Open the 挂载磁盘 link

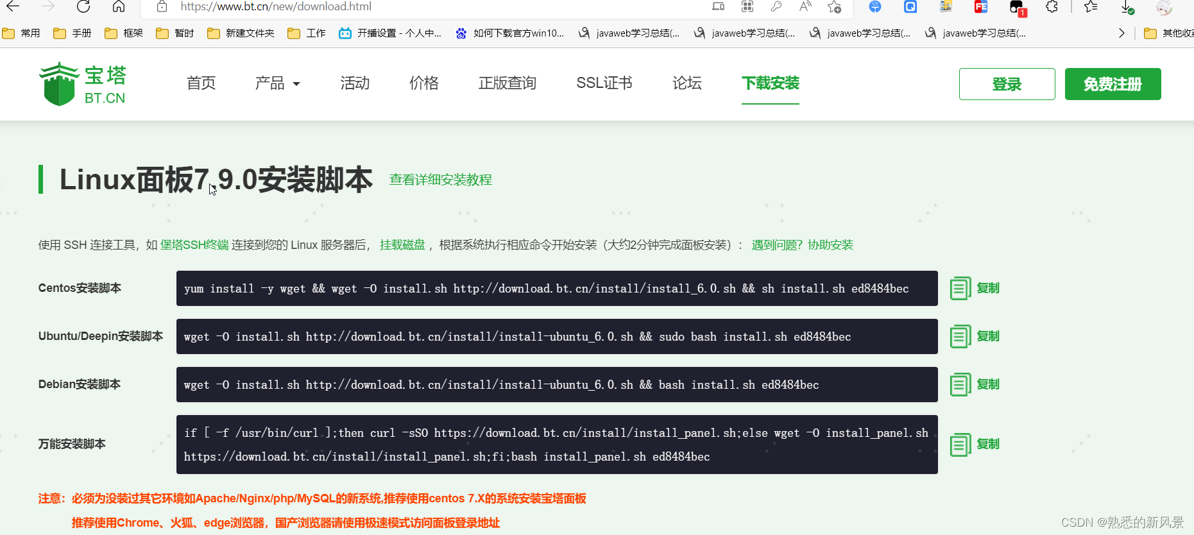402,245
